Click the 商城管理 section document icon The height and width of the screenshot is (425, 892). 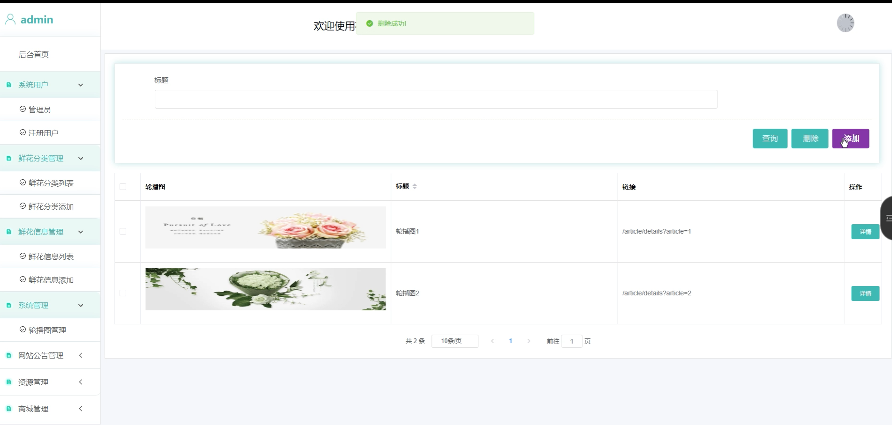(x=8, y=409)
